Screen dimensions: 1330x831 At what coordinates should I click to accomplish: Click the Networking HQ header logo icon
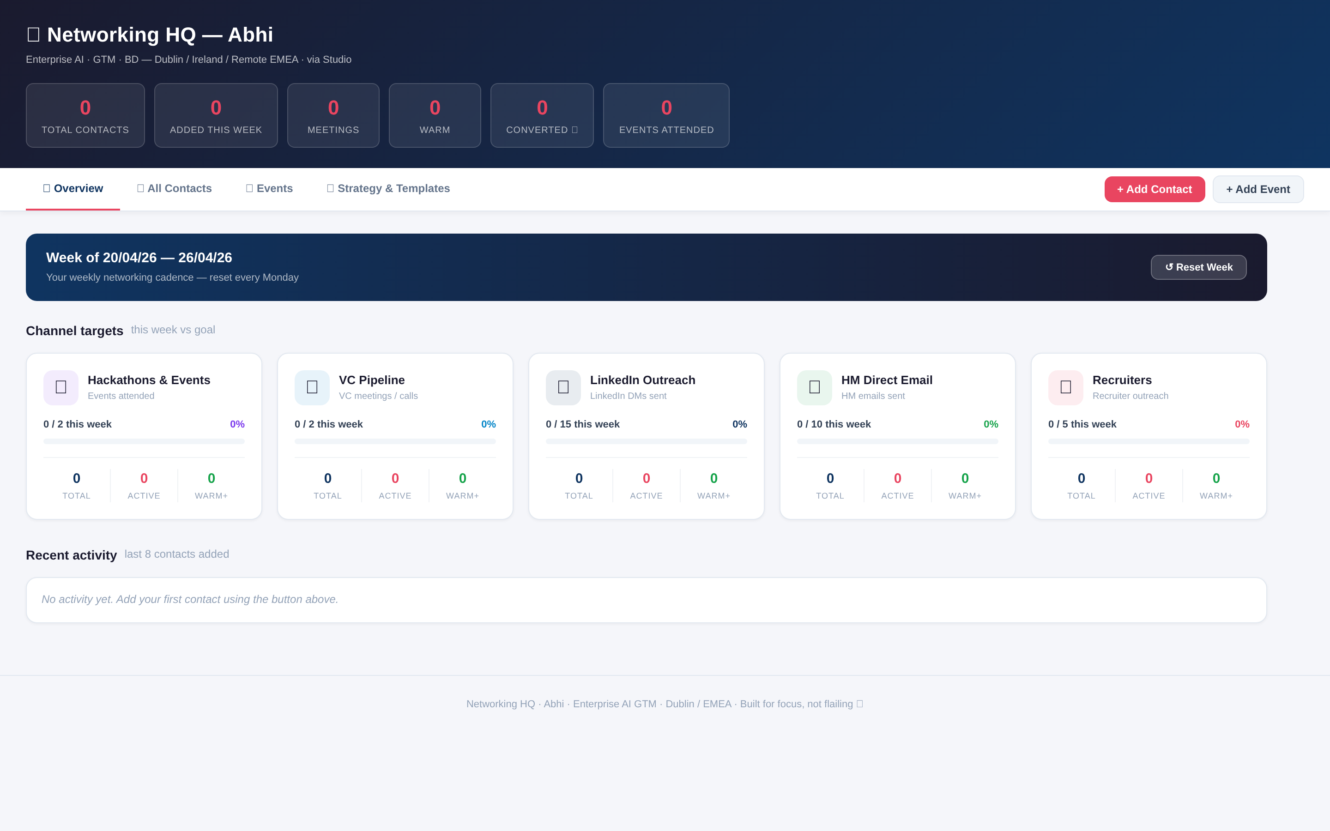pyautogui.click(x=34, y=35)
